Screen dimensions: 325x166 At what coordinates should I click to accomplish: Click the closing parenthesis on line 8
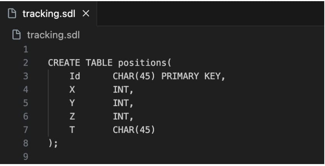pos(50,143)
